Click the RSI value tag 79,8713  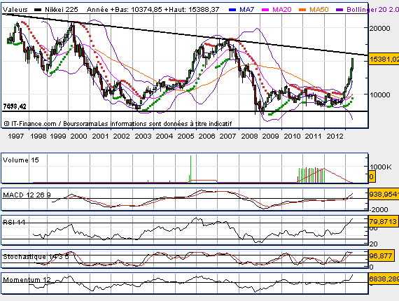(383, 222)
